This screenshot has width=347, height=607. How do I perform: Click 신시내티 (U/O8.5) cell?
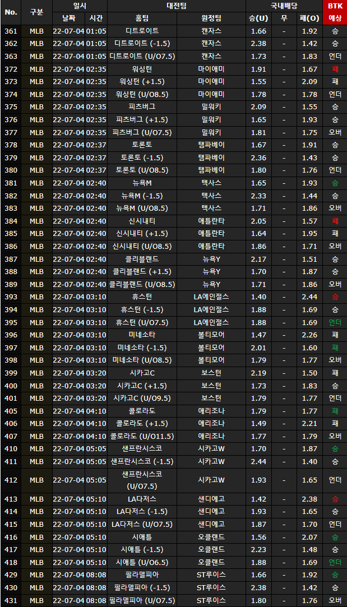coord(142,246)
